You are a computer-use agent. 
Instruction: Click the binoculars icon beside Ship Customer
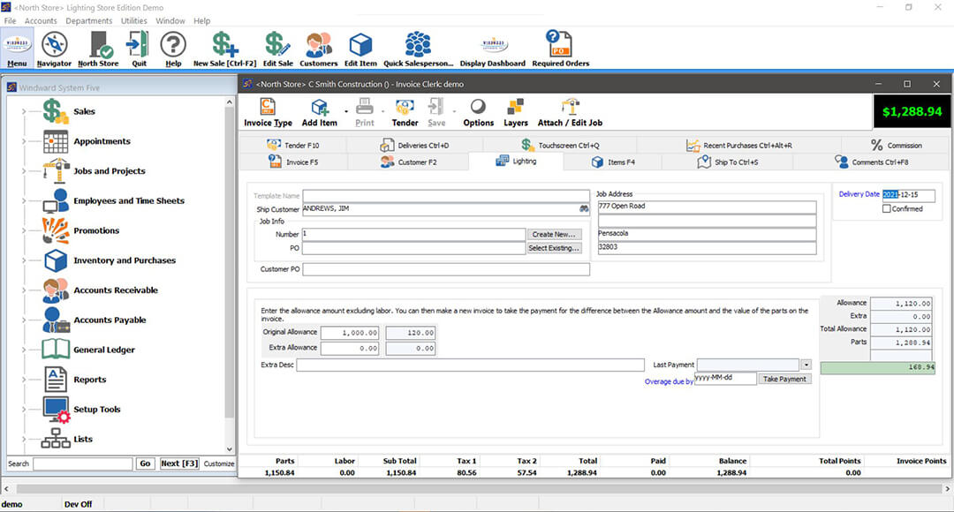coord(584,208)
